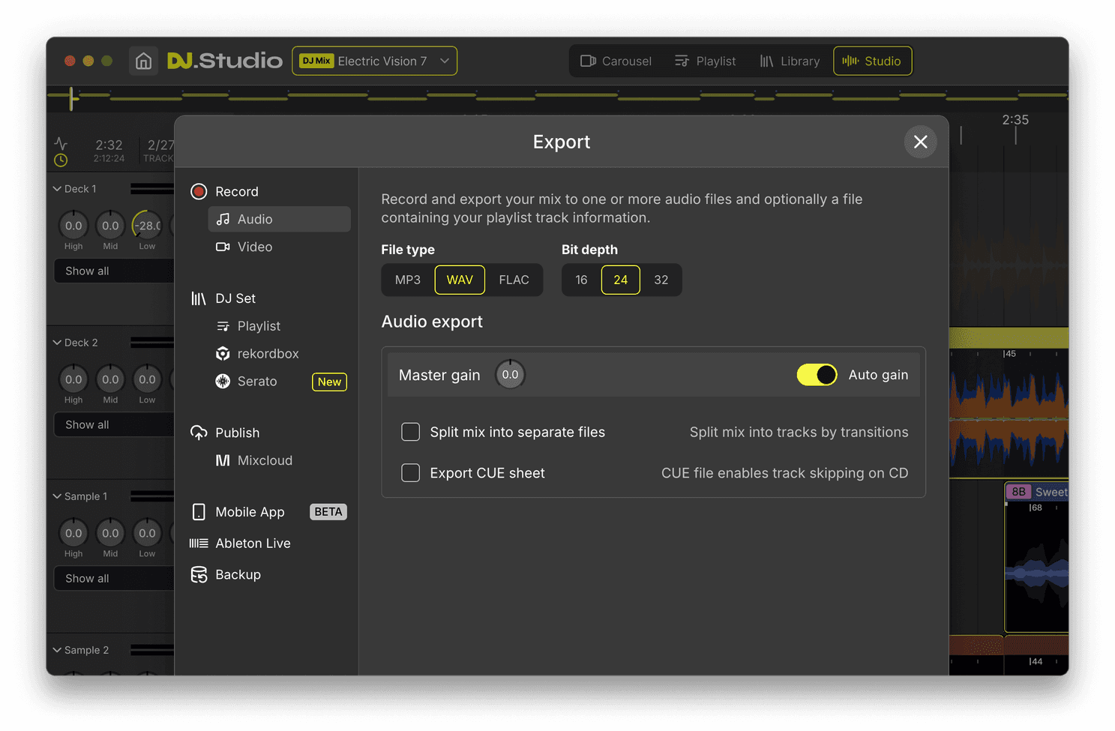Select WAV file type
Viewport: 1115px width, 731px height.
tap(460, 280)
